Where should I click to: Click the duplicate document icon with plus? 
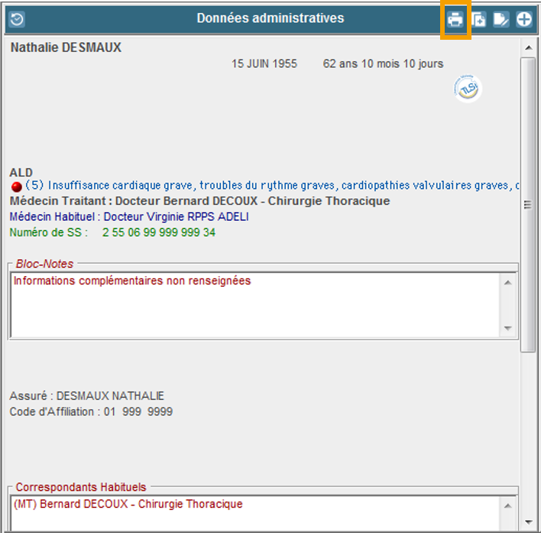(478, 19)
